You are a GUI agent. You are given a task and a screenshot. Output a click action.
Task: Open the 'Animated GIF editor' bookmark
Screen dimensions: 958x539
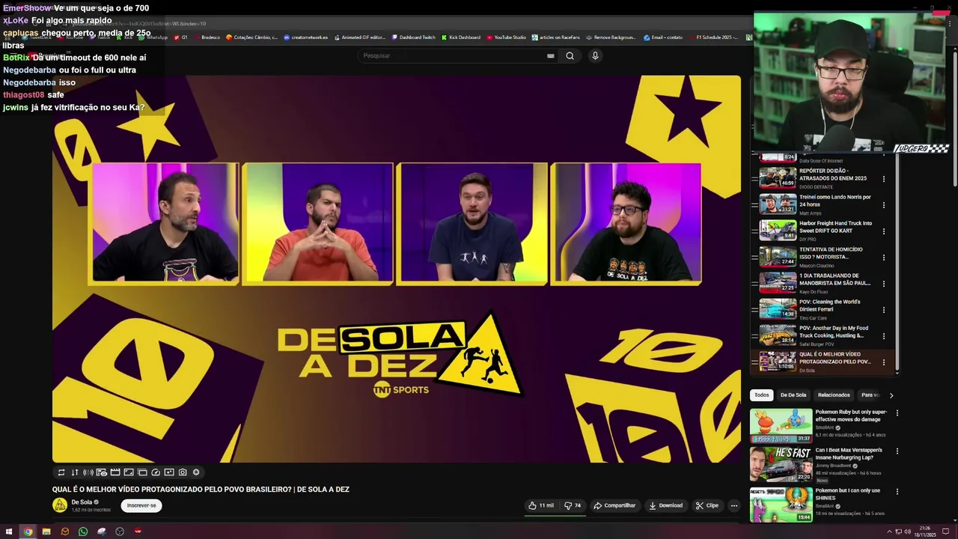coord(360,37)
